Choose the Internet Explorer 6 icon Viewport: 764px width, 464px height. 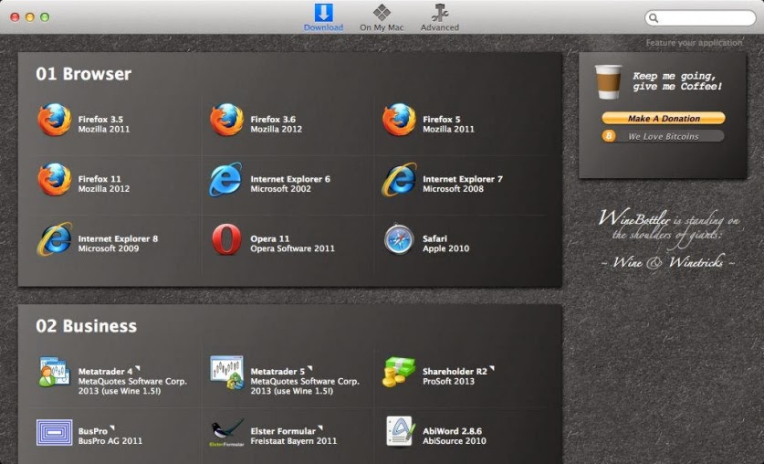pos(225,180)
